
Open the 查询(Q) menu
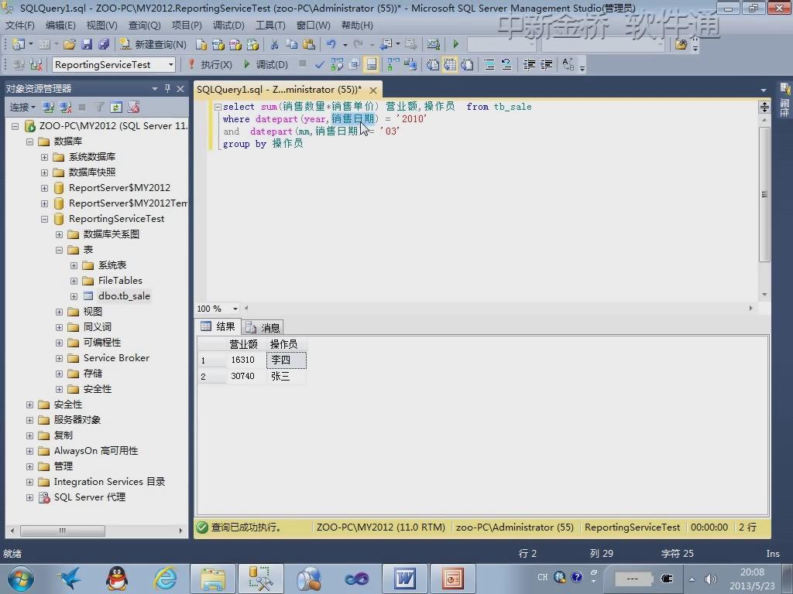click(144, 26)
